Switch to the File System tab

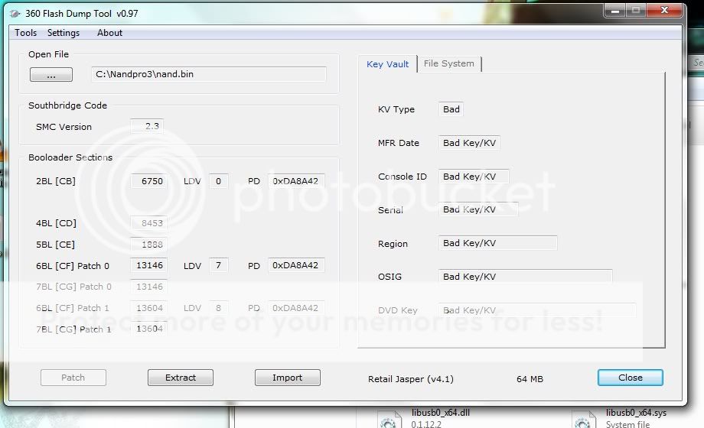point(449,64)
